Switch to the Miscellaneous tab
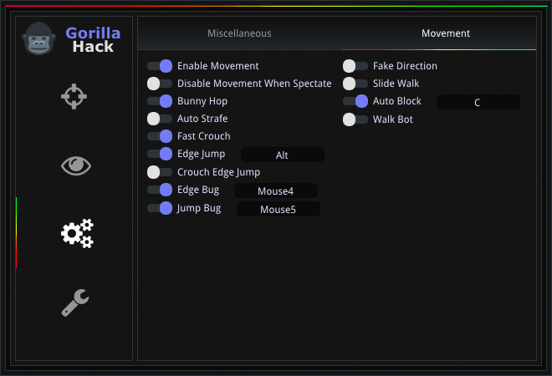The height and width of the screenshot is (376, 552). (x=239, y=33)
